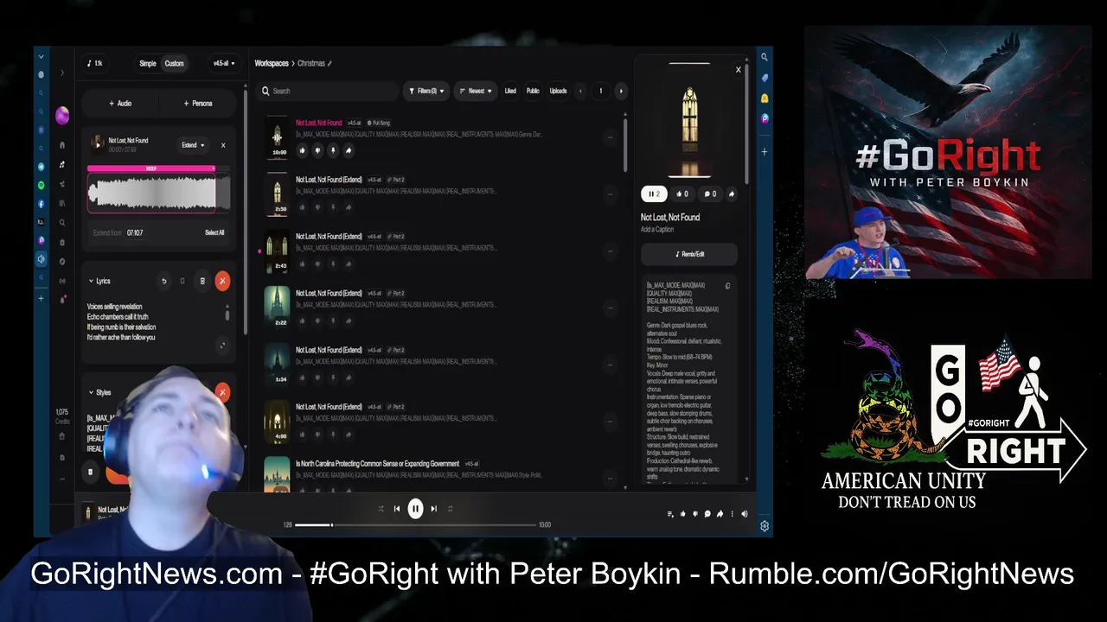Like the song in details panel

coord(681,194)
